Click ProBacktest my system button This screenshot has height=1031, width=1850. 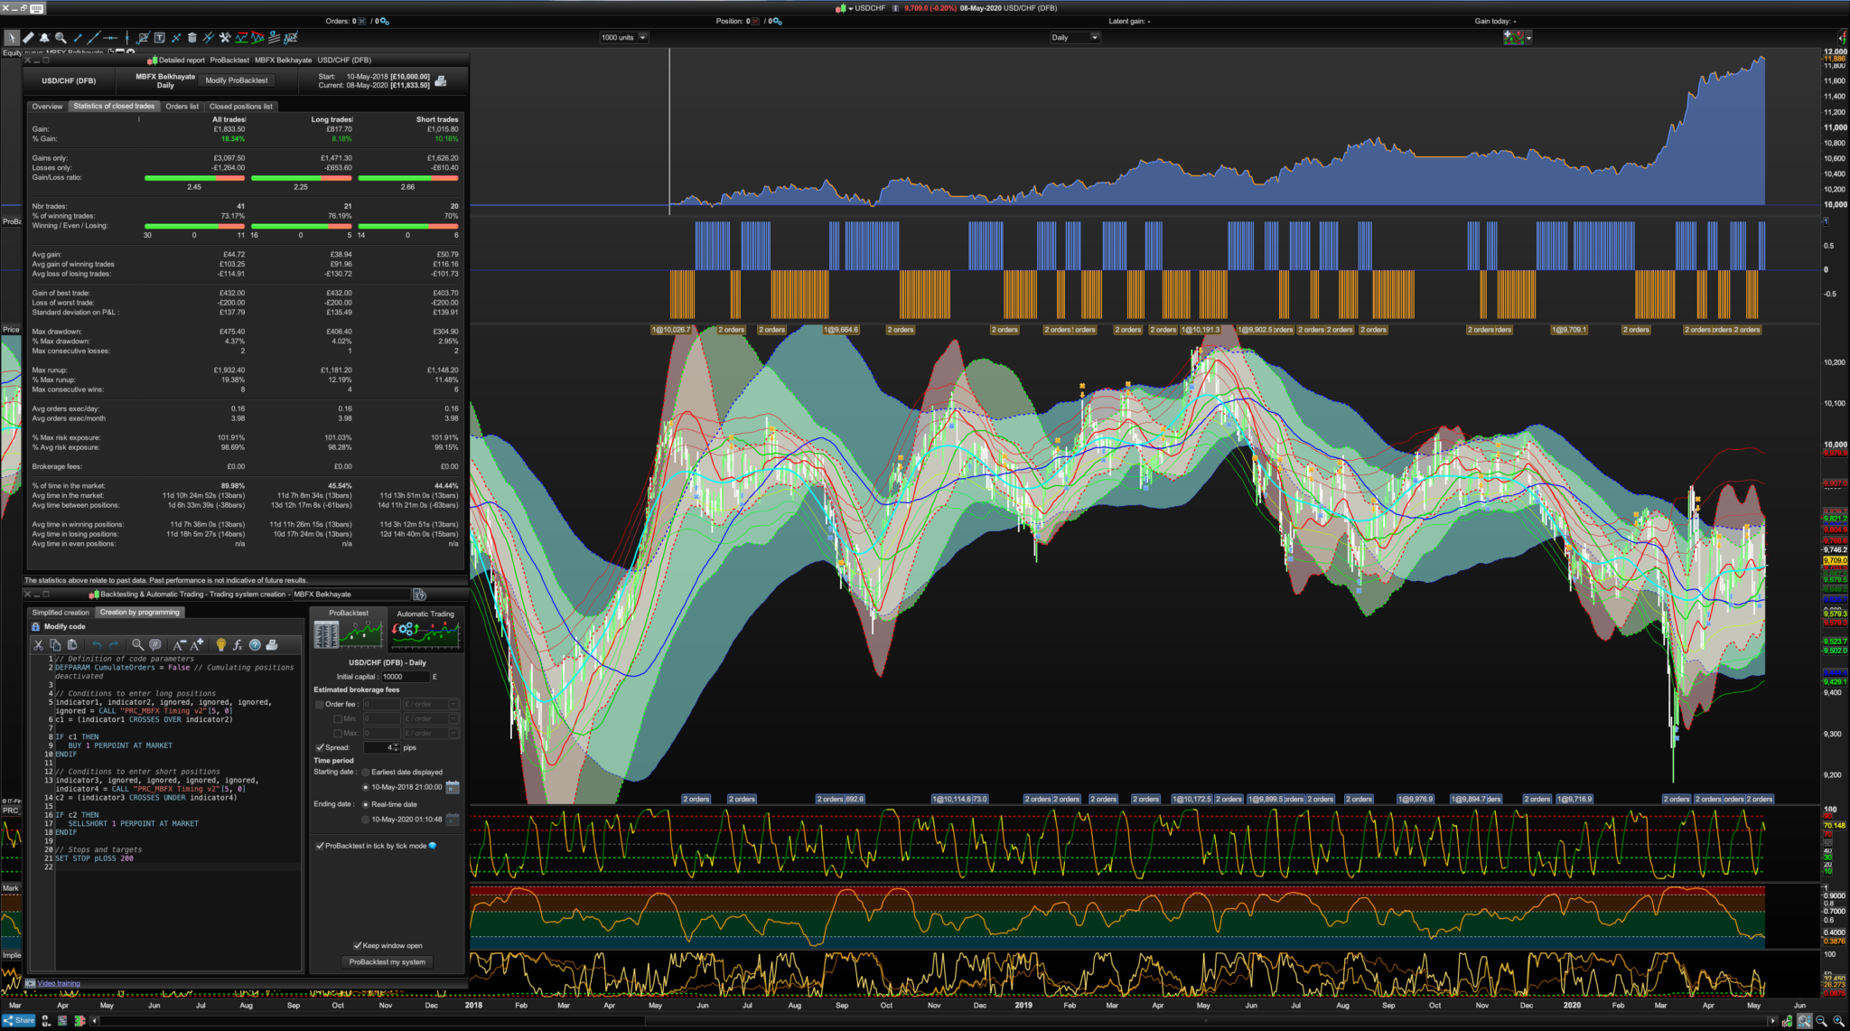[387, 961]
